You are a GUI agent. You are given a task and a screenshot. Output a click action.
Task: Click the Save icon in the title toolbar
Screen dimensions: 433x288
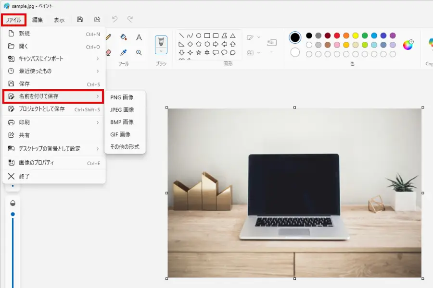pos(80,20)
